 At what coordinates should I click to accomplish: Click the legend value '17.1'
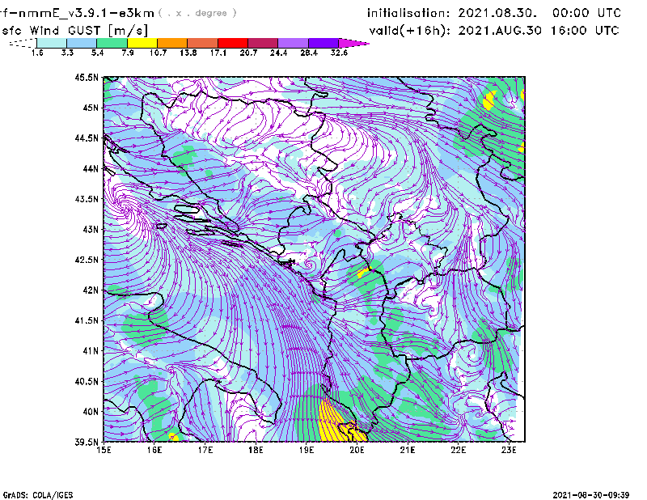click(x=218, y=53)
